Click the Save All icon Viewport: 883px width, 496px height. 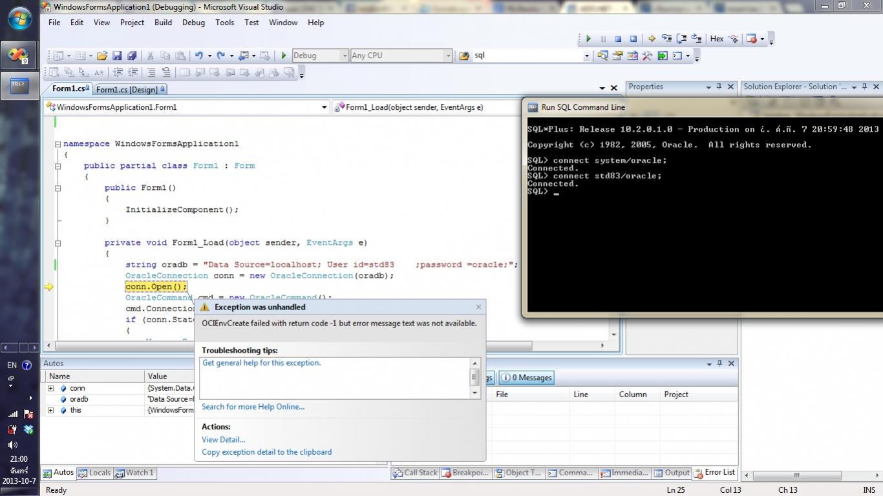pos(132,56)
